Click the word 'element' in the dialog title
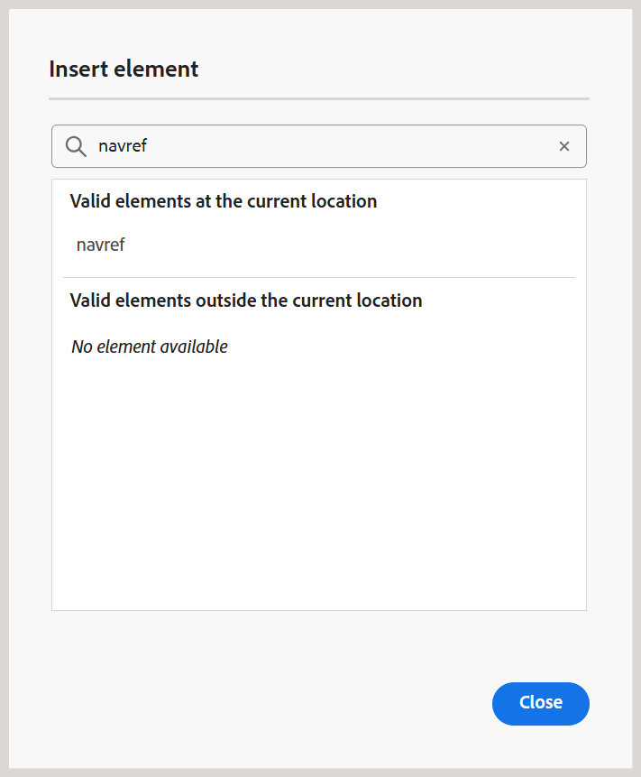 (156, 69)
